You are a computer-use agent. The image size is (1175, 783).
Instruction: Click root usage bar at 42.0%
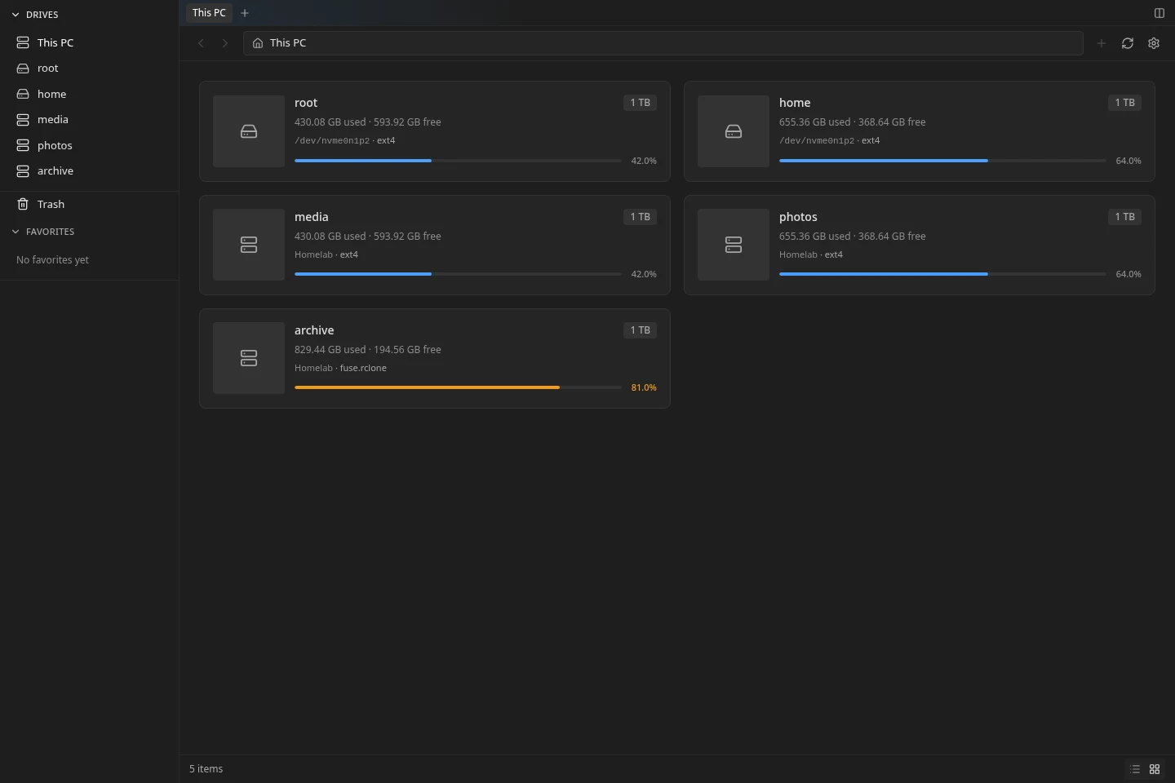coord(458,161)
